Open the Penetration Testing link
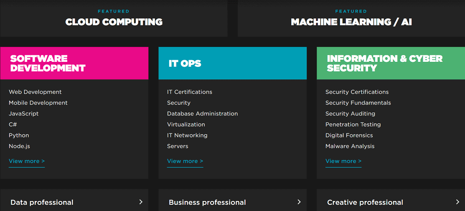Image resolution: width=465 pixels, height=211 pixels. [x=353, y=125]
